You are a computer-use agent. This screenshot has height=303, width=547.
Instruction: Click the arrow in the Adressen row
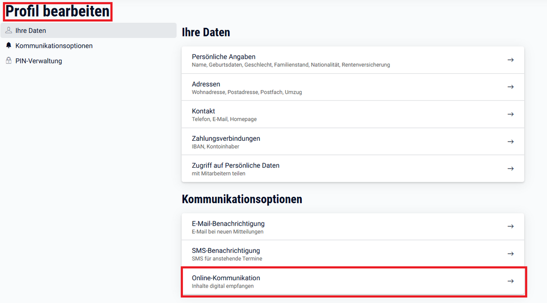[x=511, y=87]
